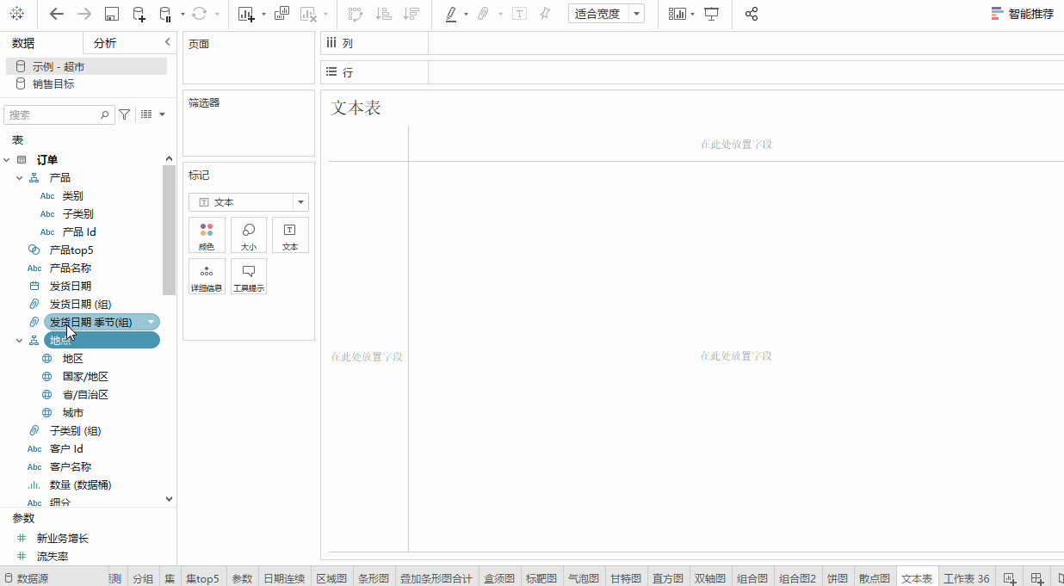1064x586 pixels.
Task: Select the 示例 - 超市 data source
Action: 86,66
